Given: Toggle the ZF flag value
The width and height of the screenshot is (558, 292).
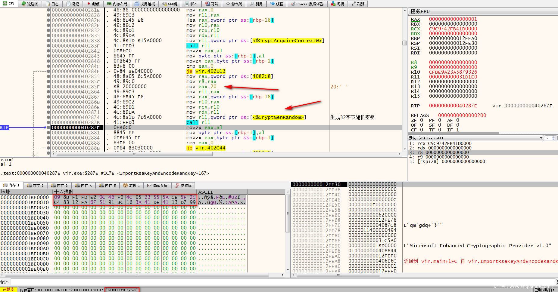Looking at the screenshot, I should point(422,120).
